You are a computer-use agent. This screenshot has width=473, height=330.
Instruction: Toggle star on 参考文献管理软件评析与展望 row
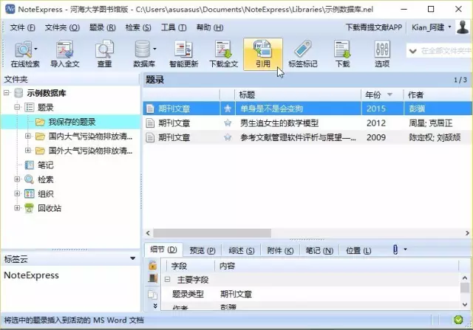[x=228, y=137]
